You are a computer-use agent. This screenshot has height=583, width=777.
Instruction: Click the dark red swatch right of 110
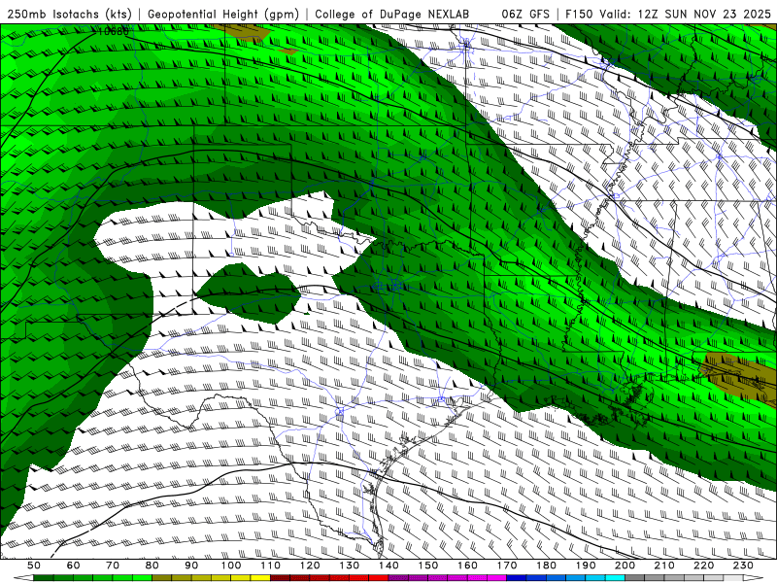pyautogui.click(x=281, y=578)
